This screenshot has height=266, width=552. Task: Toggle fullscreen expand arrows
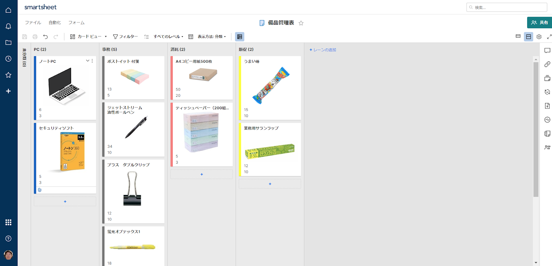[x=549, y=37]
